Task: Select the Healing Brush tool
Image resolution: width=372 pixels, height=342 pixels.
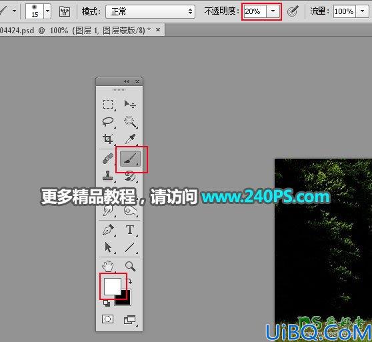Action: (x=108, y=159)
